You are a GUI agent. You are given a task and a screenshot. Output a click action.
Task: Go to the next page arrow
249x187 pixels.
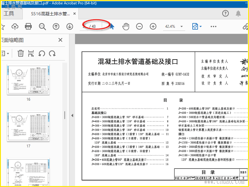coord(70,26)
